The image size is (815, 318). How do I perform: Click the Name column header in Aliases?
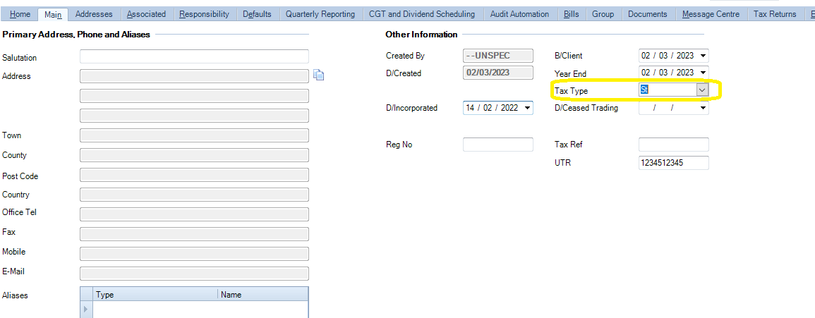click(x=261, y=295)
